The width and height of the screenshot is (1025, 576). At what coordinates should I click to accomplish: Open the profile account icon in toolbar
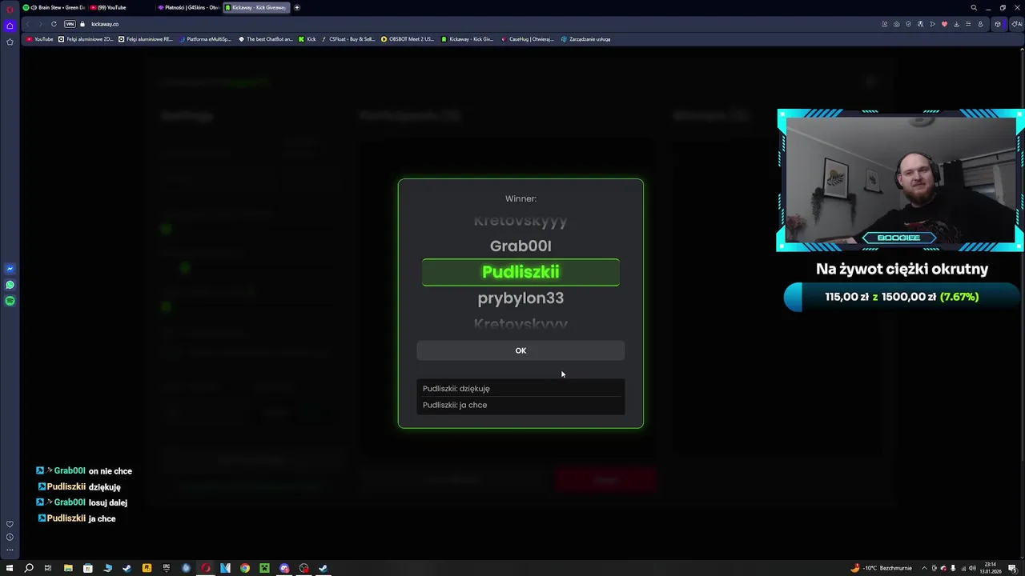pyautogui.click(x=980, y=24)
